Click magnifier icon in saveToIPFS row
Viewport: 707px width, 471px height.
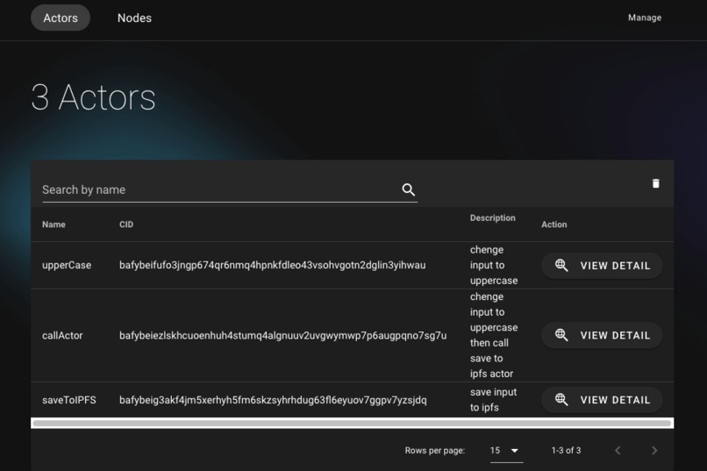tap(561, 399)
